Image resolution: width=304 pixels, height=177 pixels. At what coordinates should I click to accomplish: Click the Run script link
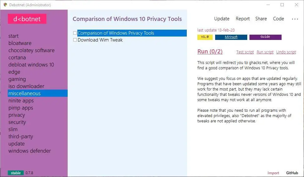pyautogui.click(x=265, y=52)
